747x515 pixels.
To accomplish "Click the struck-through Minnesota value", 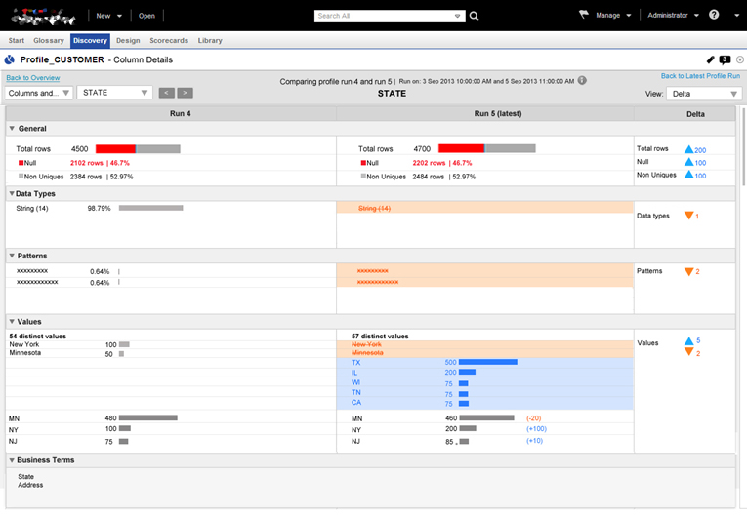I will click(x=367, y=353).
